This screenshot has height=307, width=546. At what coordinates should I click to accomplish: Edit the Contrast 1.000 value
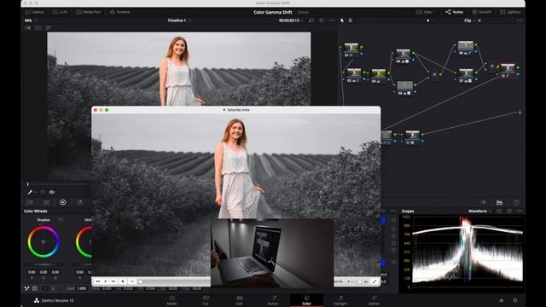[82, 288]
